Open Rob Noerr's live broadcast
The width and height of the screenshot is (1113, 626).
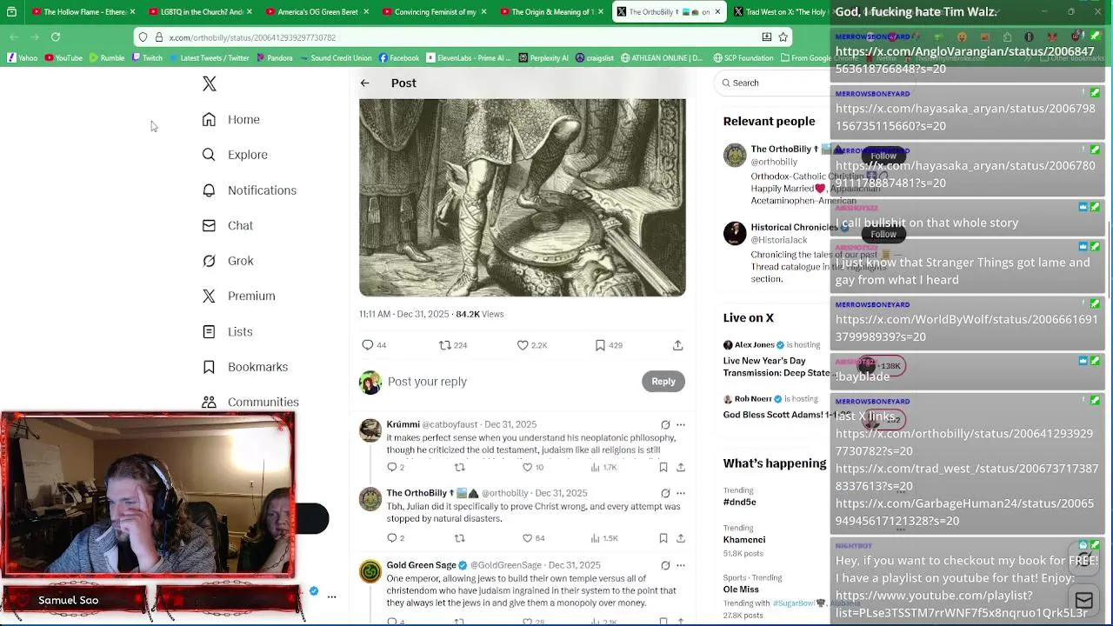pyautogui.click(x=776, y=407)
